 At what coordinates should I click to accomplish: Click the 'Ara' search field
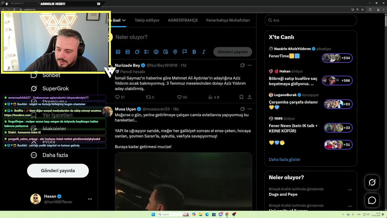311,20
